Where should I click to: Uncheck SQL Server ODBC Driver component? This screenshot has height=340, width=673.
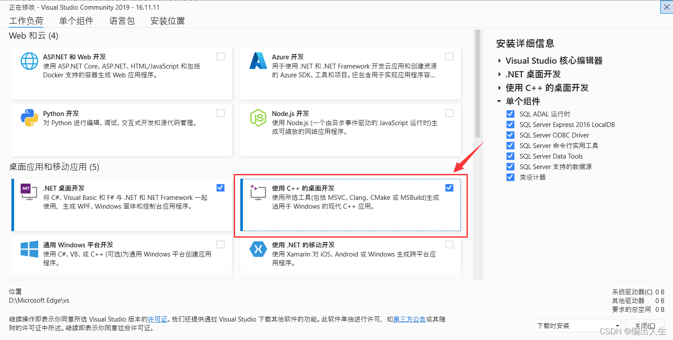pyautogui.click(x=510, y=135)
